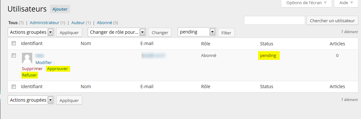Reject the pending user via Refuser
The height and width of the screenshot is (119, 361).
(29, 75)
